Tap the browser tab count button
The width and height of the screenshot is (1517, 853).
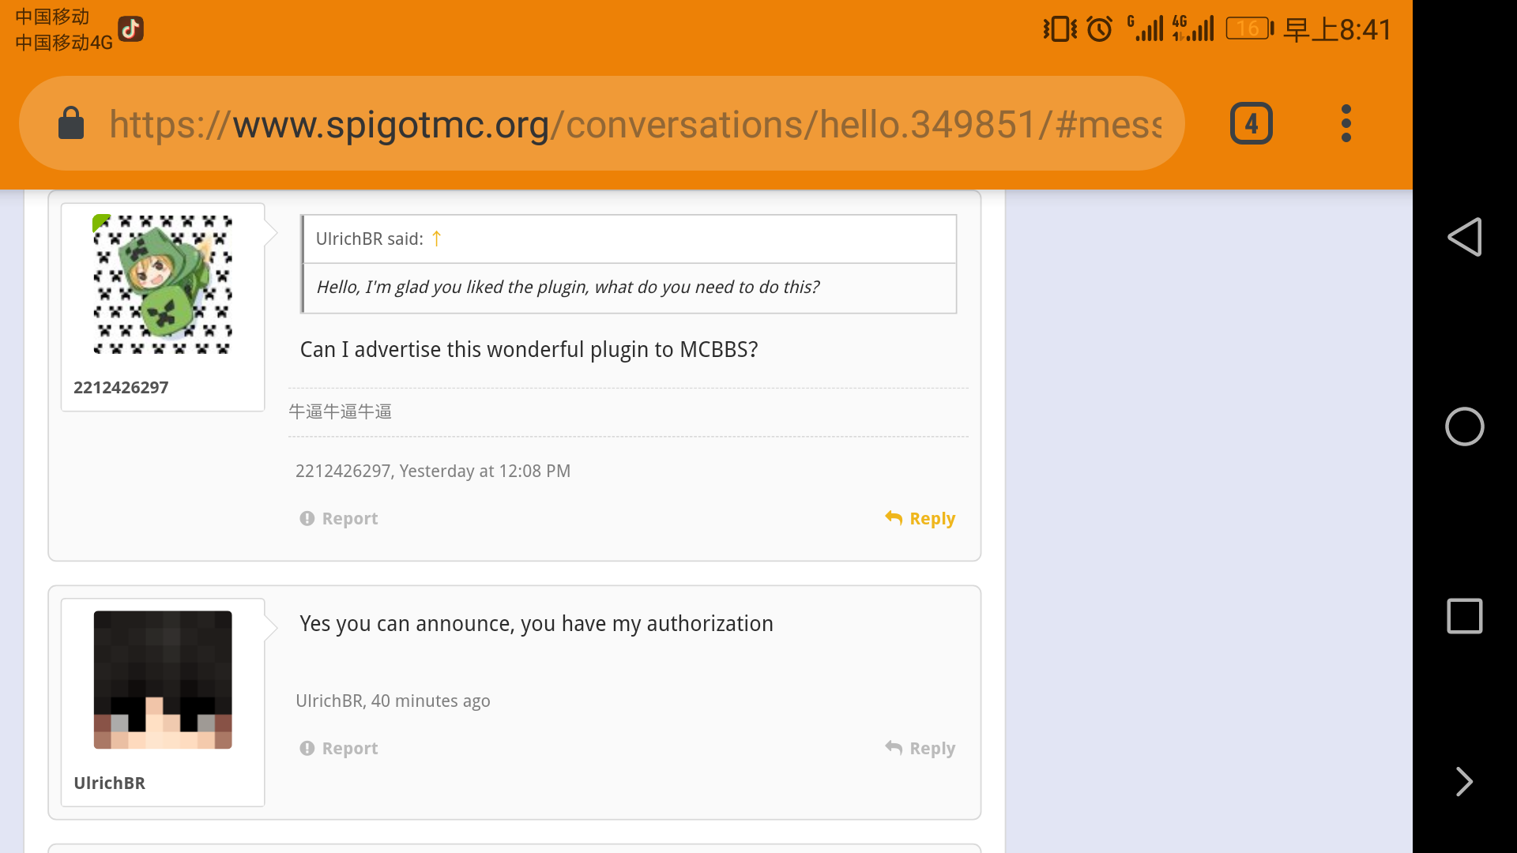[1251, 123]
